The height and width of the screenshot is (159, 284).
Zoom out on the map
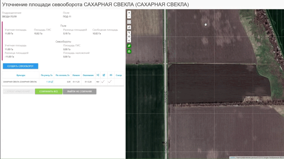click(129, 17)
